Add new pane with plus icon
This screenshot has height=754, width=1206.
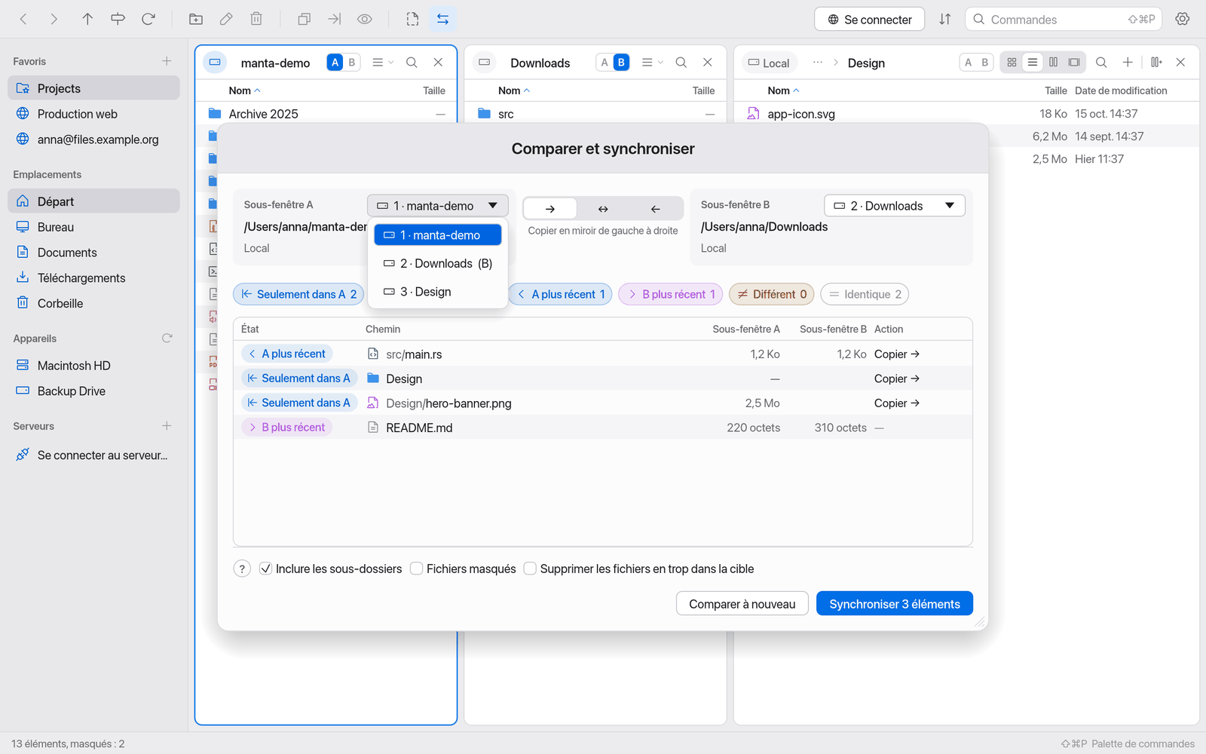1128,63
